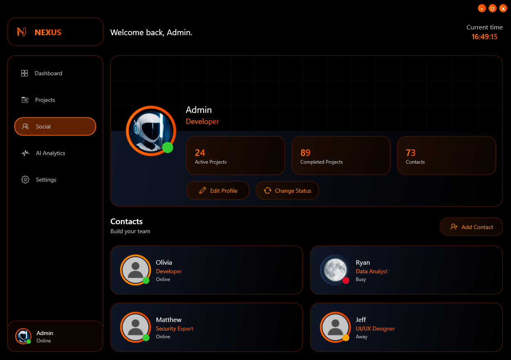Click the AI Analytics pulse icon
511x360 pixels.
pos(25,153)
